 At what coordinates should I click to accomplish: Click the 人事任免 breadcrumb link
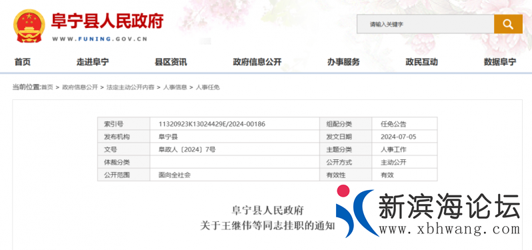207,87
